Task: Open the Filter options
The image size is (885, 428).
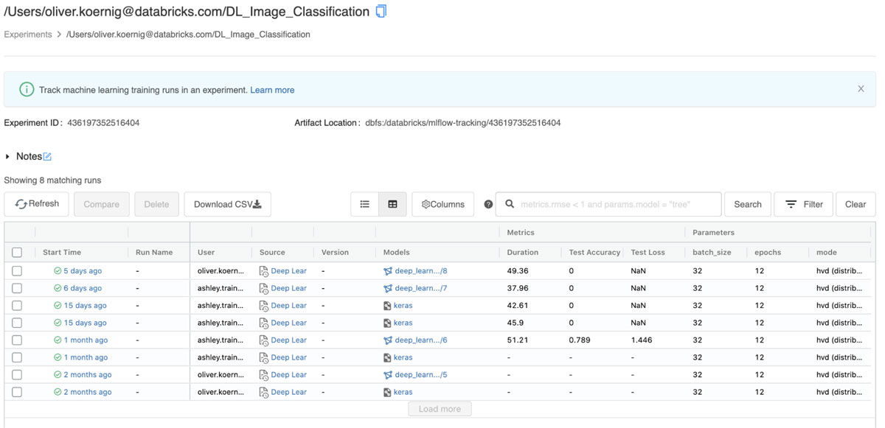Action: tap(803, 204)
